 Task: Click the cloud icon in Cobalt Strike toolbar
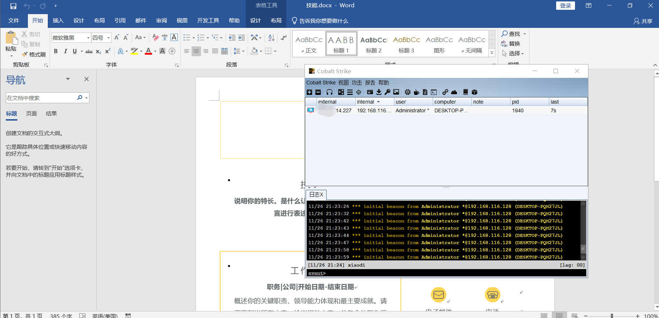(454, 92)
